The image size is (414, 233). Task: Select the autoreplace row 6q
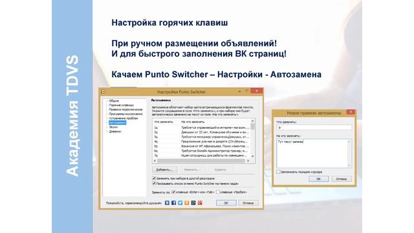point(201,151)
